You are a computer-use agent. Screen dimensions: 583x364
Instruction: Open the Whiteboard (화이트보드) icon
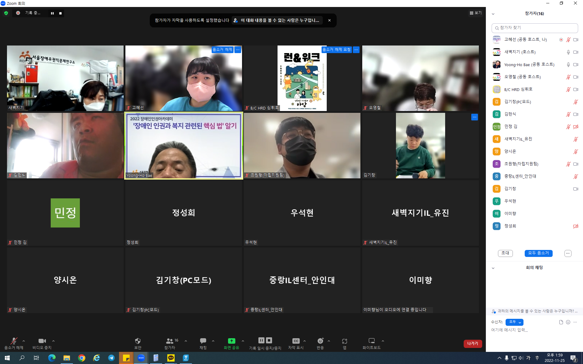pos(371,341)
